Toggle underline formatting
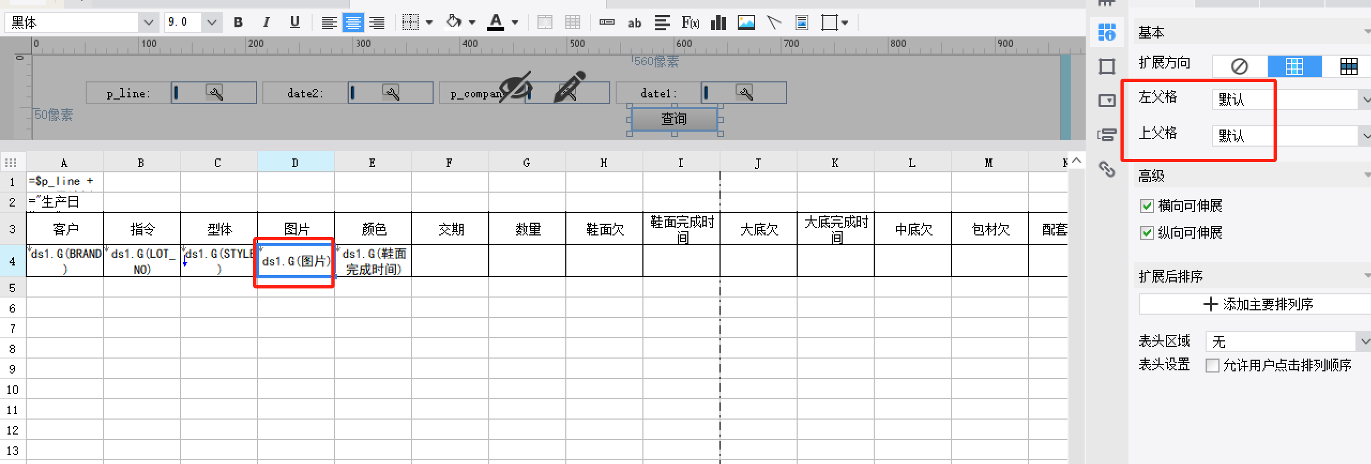 (x=294, y=22)
